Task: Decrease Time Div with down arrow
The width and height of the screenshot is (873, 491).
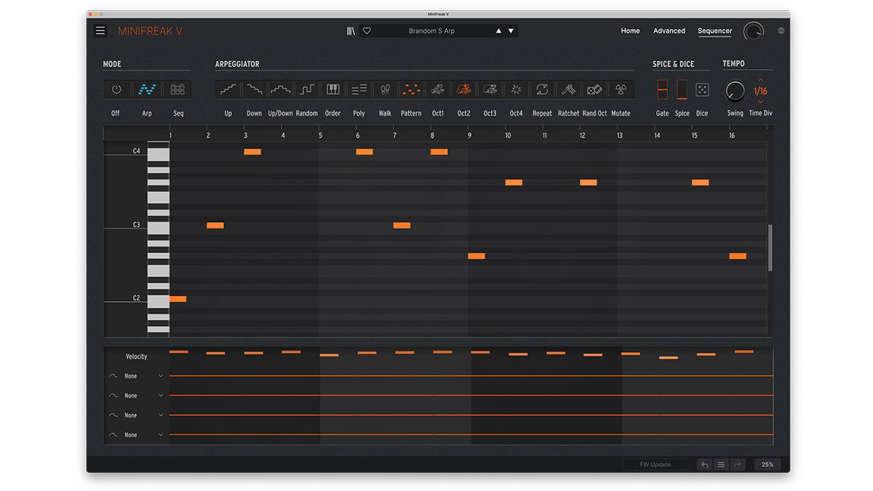Action: [761, 102]
